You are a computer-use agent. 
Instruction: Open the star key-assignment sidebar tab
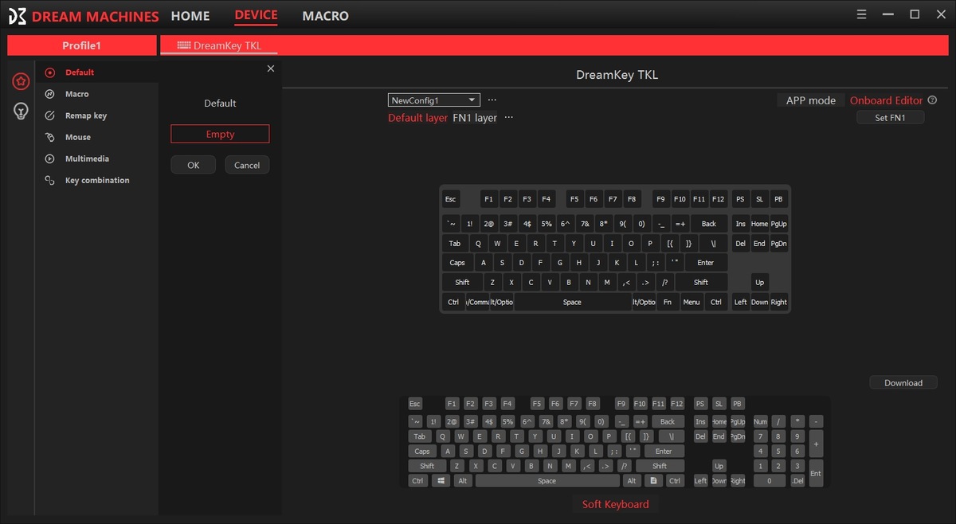[22, 80]
